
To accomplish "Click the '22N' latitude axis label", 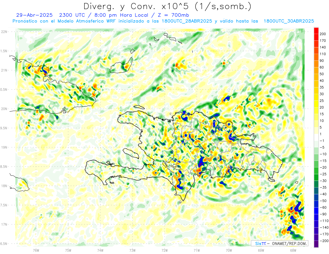I will [x=4, y=32].
